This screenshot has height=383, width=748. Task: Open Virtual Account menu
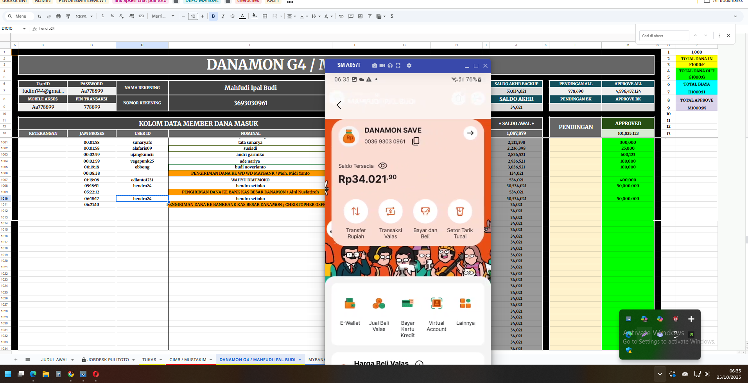(x=436, y=315)
